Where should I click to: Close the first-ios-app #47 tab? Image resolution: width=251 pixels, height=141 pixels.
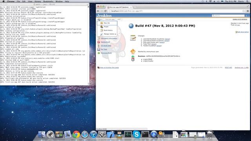[131, 7]
